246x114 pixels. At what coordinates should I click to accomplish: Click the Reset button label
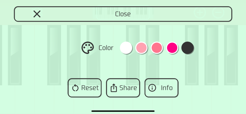click(x=90, y=88)
